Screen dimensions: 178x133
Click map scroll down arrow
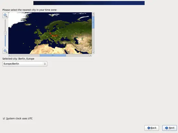coord(93,52)
